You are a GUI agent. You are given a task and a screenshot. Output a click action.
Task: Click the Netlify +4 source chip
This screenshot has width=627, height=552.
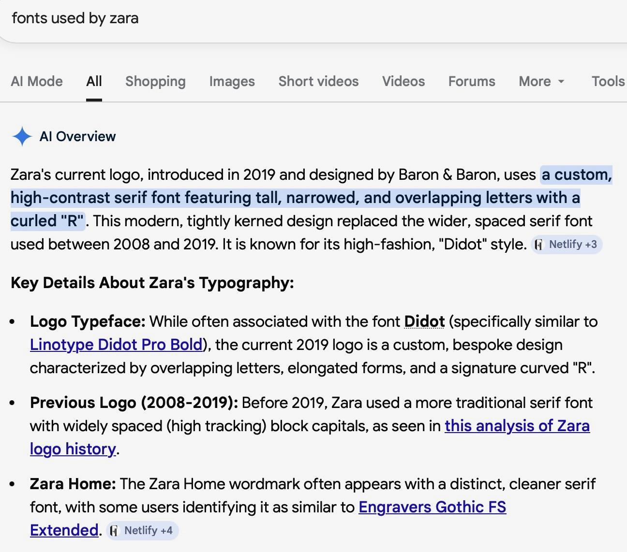(142, 531)
